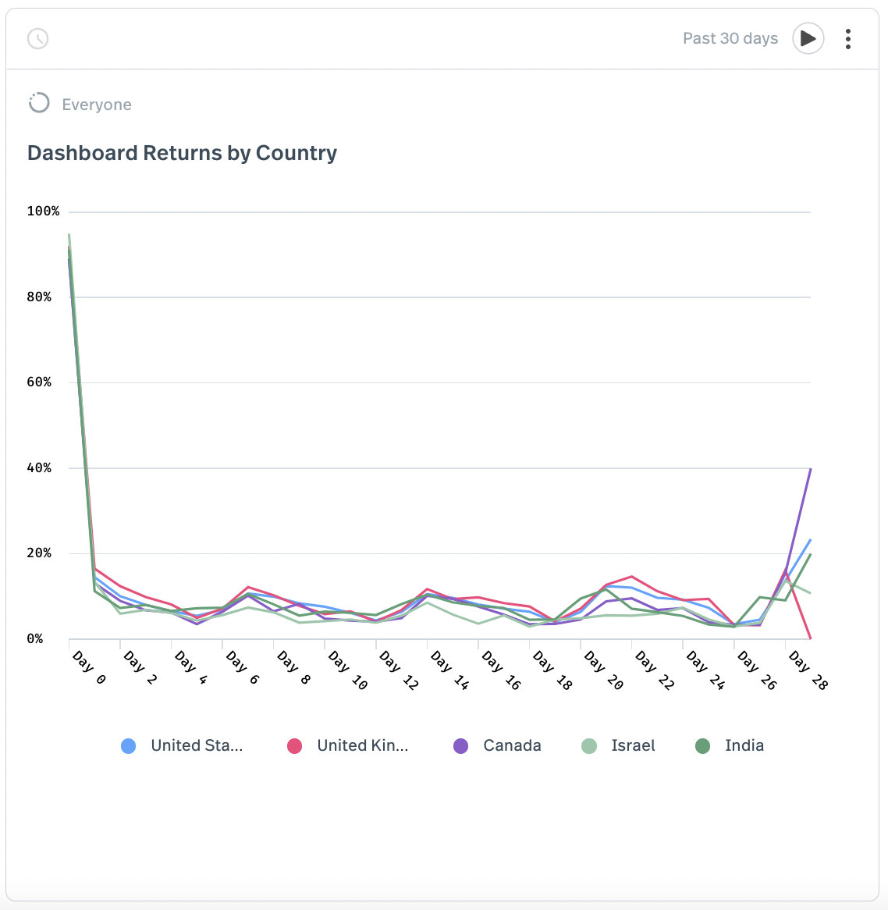Open the three-dot more options menu
This screenshot has width=888, height=910.
tap(847, 39)
